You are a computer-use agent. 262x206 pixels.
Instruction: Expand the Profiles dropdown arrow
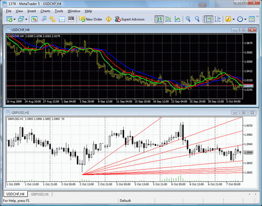point(26,19)
